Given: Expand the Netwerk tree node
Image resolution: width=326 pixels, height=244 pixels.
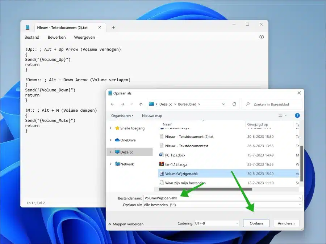Looking at the screenshot, I should pyautogui.click(x=110, y=164).
